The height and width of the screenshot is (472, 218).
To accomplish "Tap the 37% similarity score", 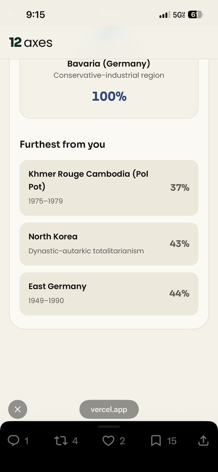I will (x=180, y=188).
